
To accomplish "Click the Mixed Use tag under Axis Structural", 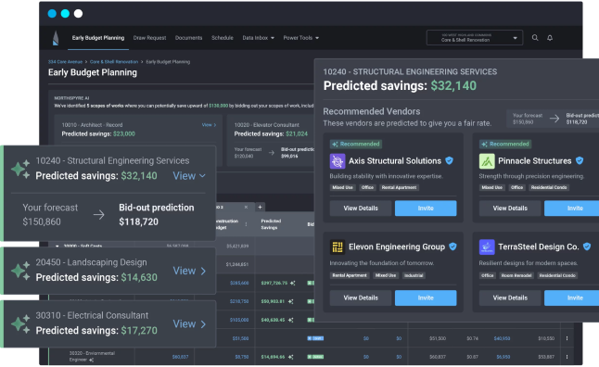I will coord(343,187).
